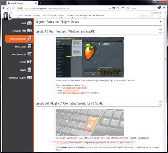Click the browser address bar URL
Image resolution: width=168 pixels, height=153 pixels.
coord(46,8)
